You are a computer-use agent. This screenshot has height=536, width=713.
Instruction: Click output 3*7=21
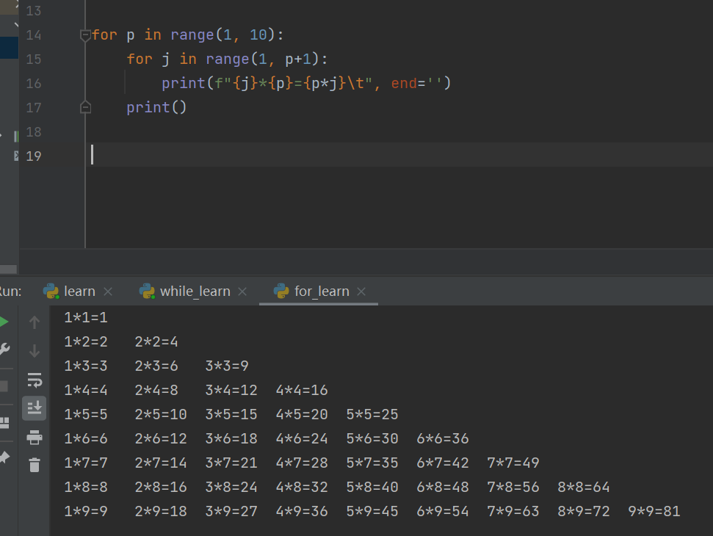(231, 463)
